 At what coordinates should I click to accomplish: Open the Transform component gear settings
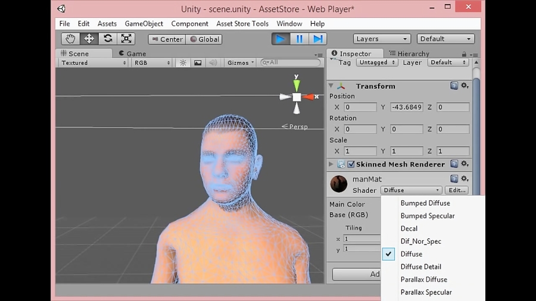coord(465,86)
